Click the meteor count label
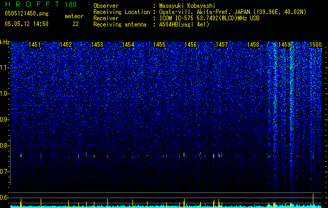Viewport: 328px width, 208px height. 74,16
